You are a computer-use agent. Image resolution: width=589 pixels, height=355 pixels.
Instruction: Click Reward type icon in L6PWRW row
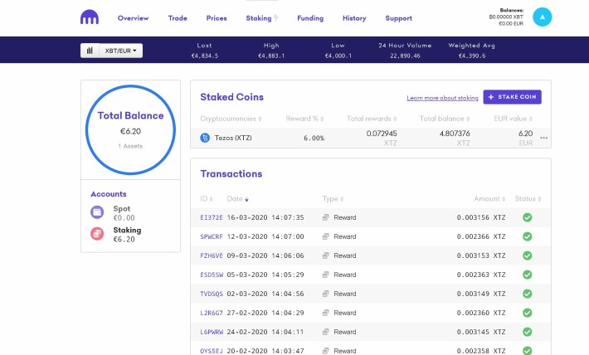[326, 332]
